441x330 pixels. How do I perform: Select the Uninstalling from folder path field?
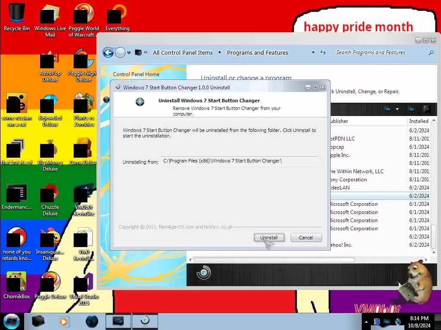pyautogui.click(x=239, y=161)
